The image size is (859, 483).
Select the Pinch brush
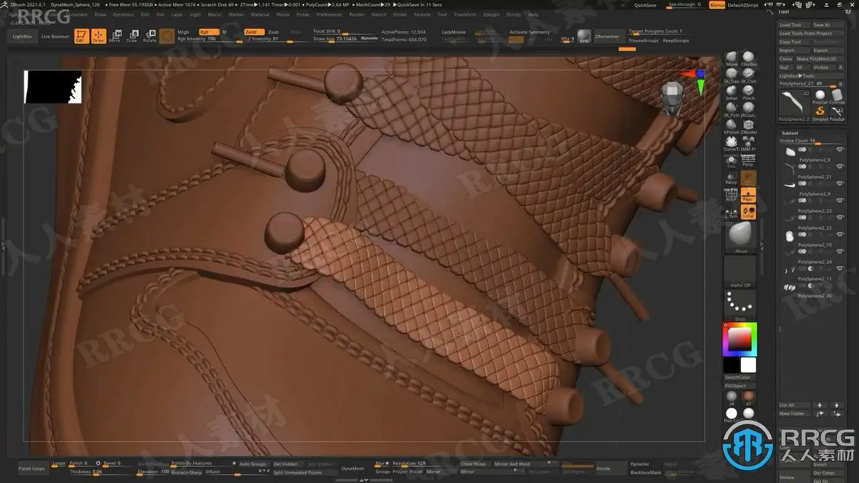point(748,93)
